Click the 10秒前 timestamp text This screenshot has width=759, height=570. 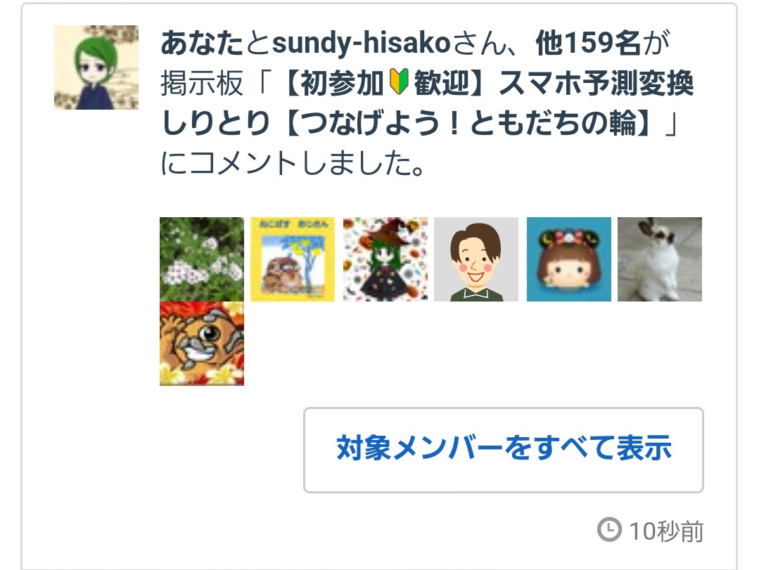point(666,531)
